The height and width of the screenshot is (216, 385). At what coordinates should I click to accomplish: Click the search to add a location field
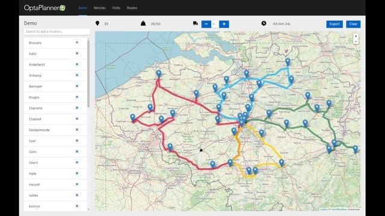(57, 32)
